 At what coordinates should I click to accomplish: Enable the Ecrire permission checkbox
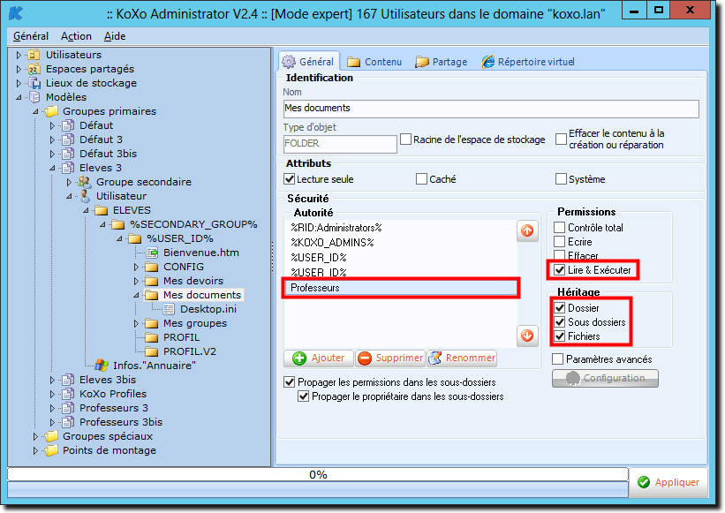(560, 242)
